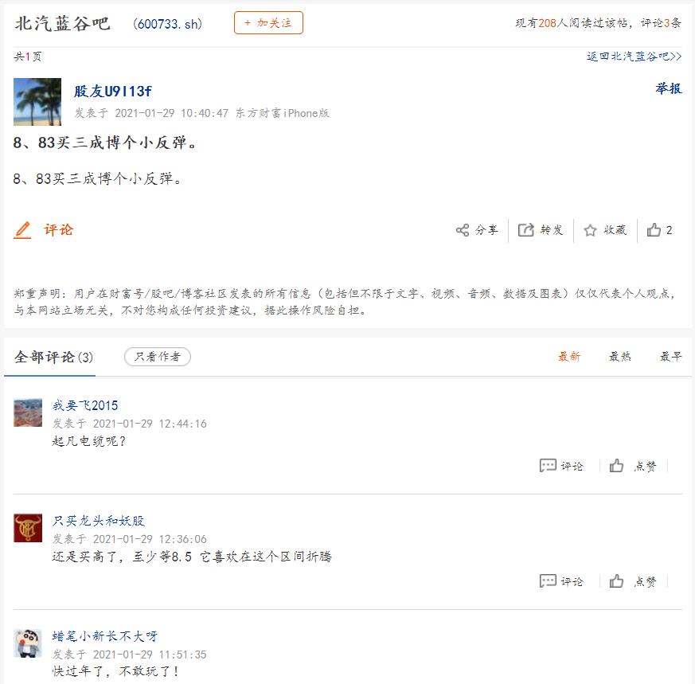695x684 pixels.
Task: Open the 返回北汽蓝谷吧 link
Action: tap(634, 57)
